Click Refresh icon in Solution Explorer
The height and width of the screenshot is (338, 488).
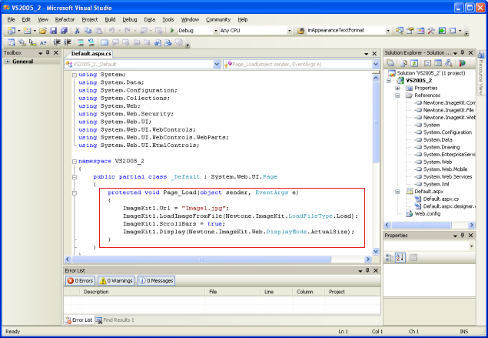(414, 63)
